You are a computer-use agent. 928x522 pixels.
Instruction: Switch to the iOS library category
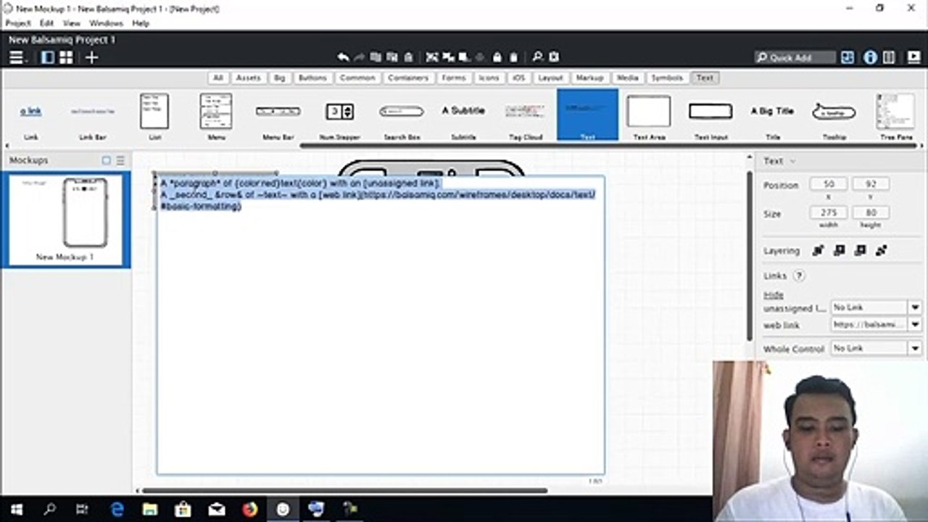518,78
